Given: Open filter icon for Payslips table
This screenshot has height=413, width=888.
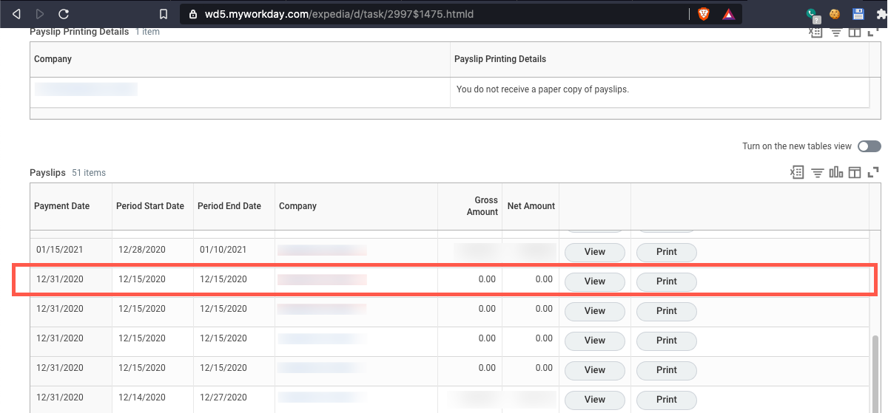Looking at the screenshot, I should [818, 173].
